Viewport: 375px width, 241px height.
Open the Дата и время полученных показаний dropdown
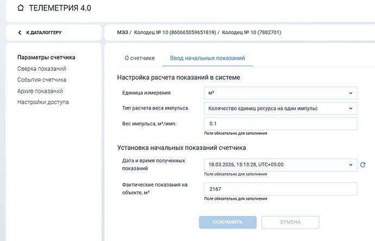[280, 164]
